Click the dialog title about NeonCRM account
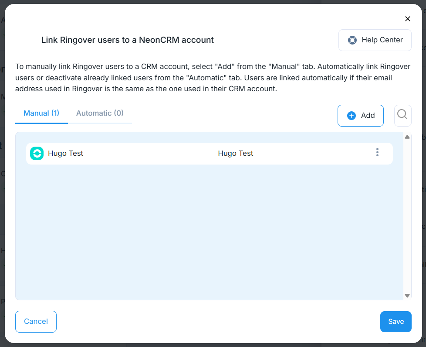Screen dimensions: 426x347 127,40
